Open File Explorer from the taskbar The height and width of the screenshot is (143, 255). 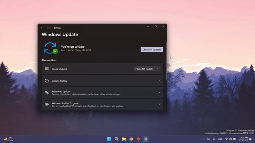(124, 139)
